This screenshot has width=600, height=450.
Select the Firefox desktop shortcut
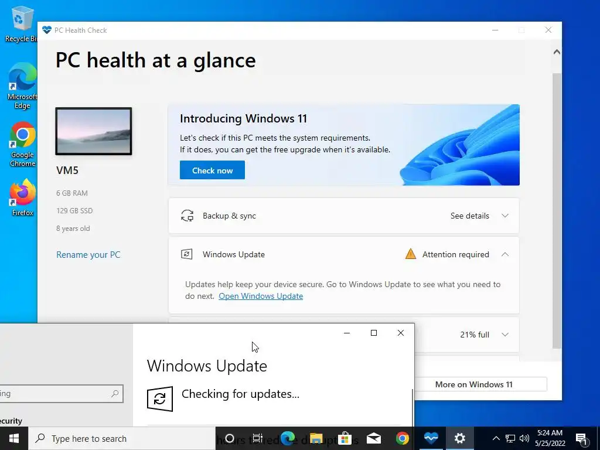pyautogui.click(x=22, y=198)
